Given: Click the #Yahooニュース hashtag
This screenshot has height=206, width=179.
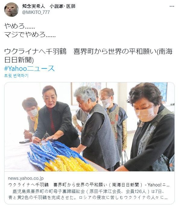Looking at the screenshot, I should coord(30,68).
